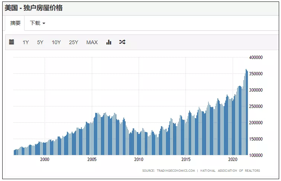Click the 2020 year label

233,159
